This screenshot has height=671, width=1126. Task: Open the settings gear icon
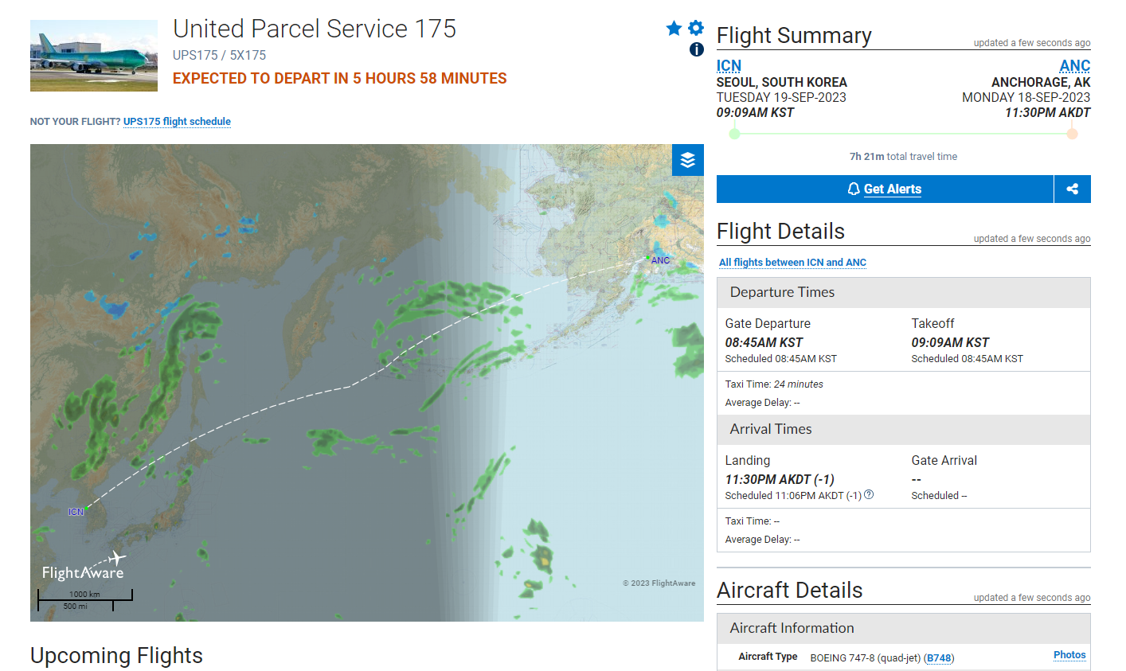[696, 28]
